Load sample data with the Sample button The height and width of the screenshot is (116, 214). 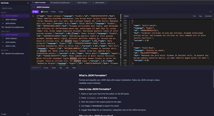[x=44, y=12]
